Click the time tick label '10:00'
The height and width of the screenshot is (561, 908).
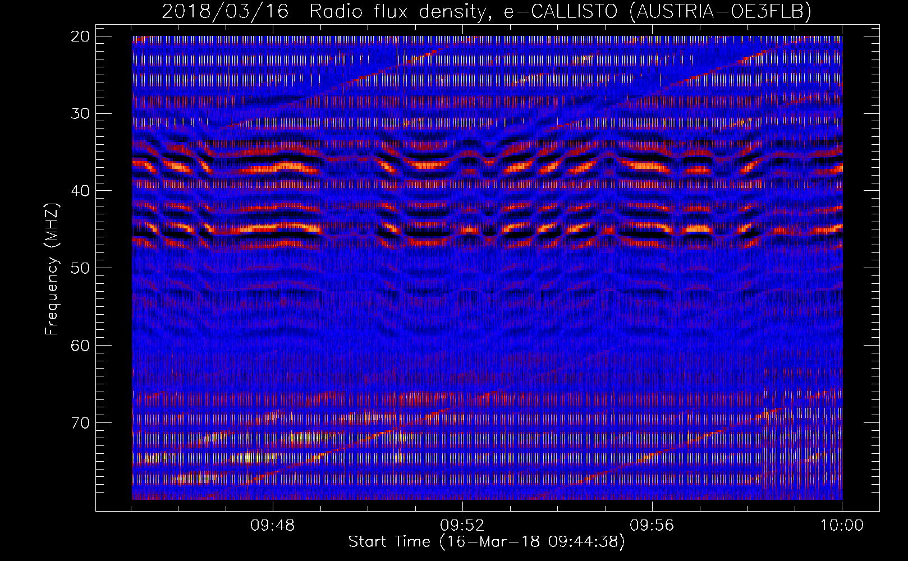(842, 526)
